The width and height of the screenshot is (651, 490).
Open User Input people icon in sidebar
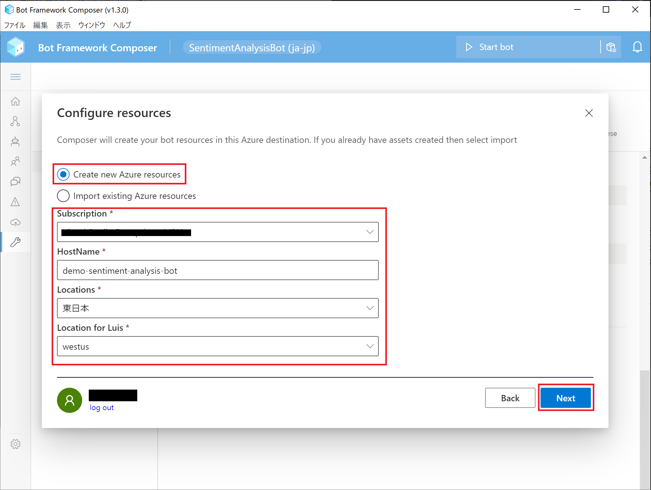click(x=15, y=161)
